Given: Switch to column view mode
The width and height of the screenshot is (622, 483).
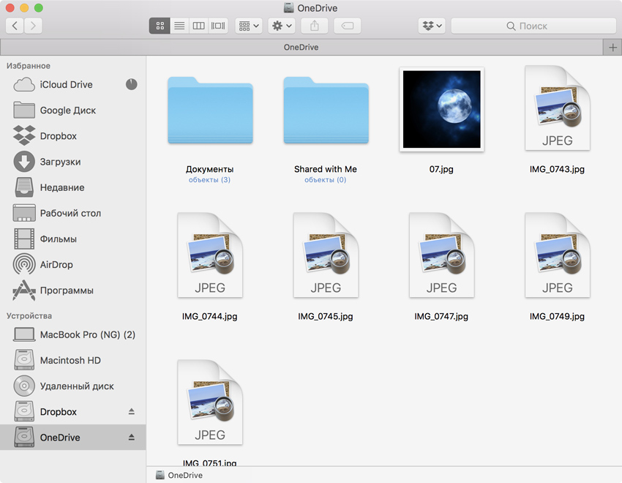Looking at the screenshot, I should (x=198, y=26).
